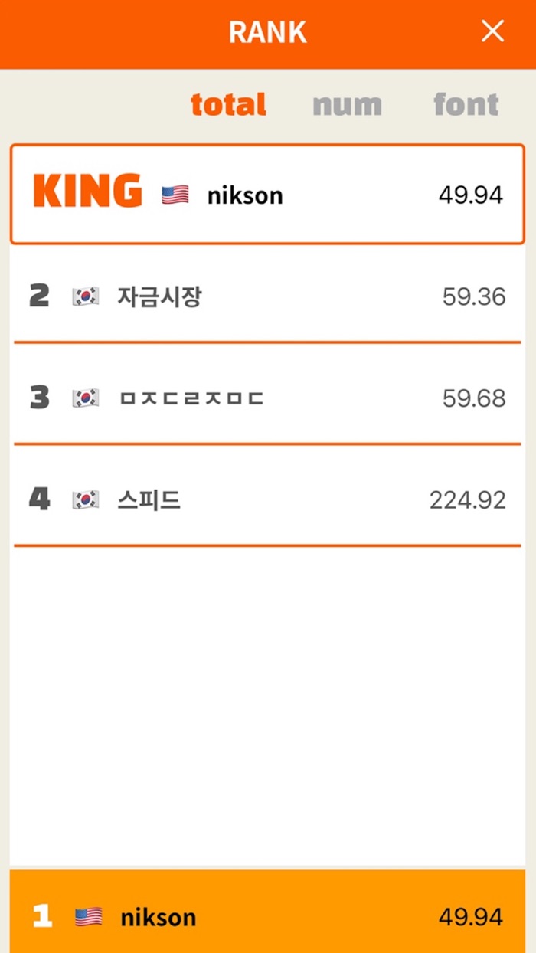The width and height of the screenshot is (536, 953).
Task: Click the score 59.68
Action: [x=475, y=397]
